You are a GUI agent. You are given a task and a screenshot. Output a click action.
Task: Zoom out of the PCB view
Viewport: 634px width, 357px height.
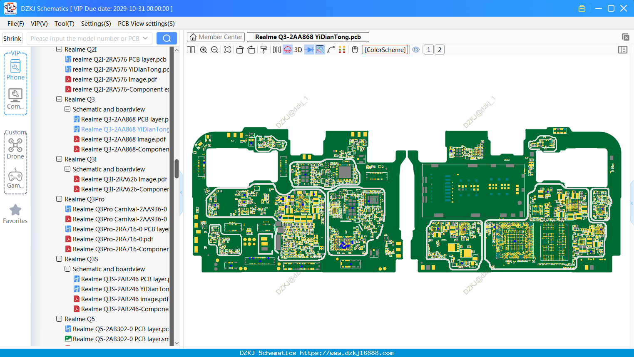[x=215, y=50]
